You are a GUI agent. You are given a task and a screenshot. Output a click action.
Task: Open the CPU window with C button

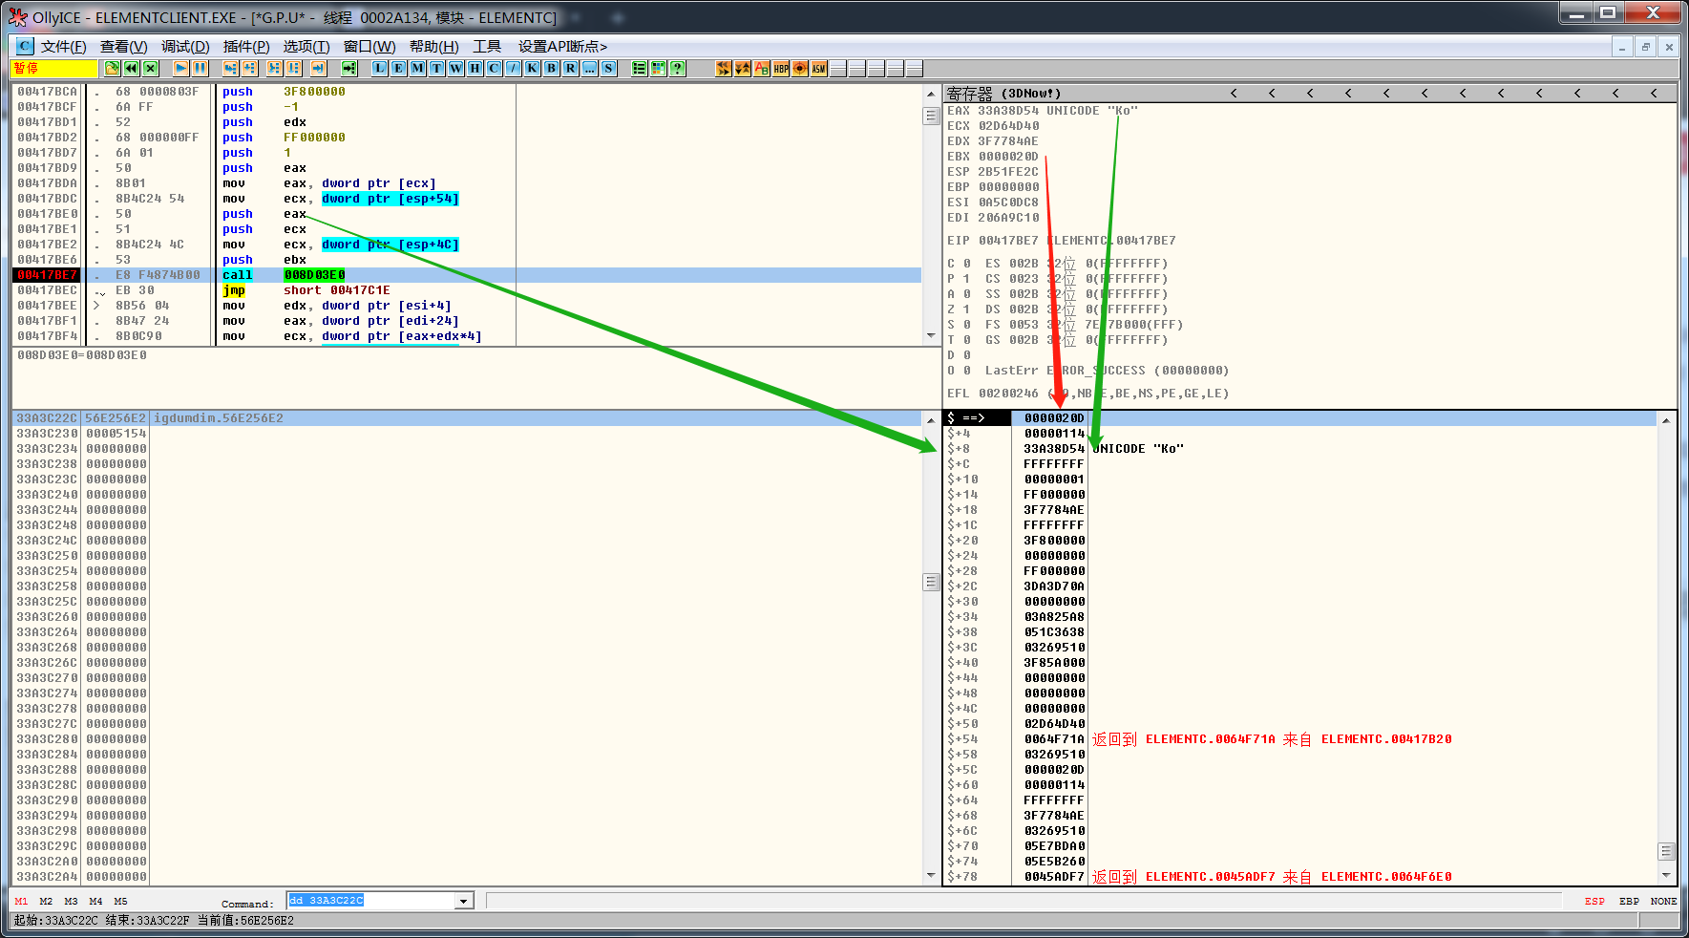pyautogui.click(x=495, y=68)
